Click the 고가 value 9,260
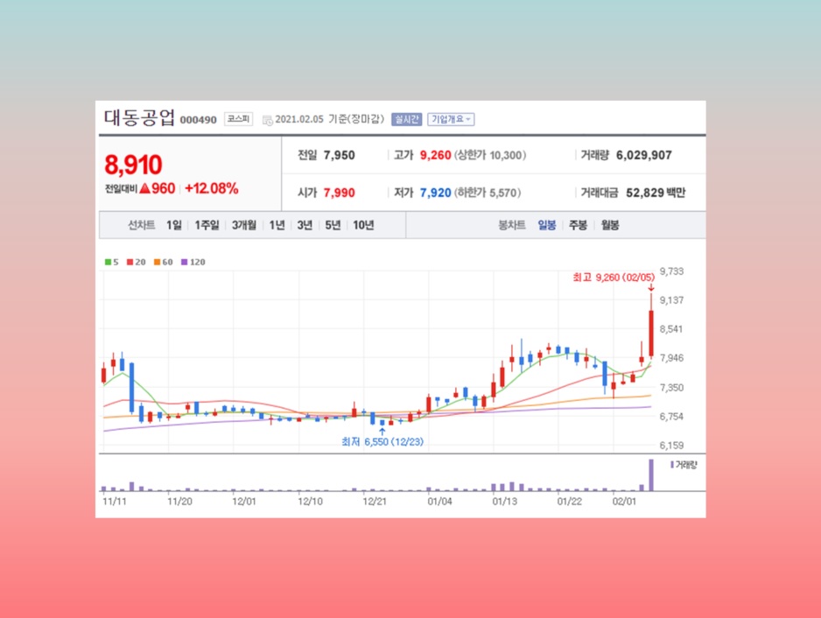The height and width of the screenshot is (618, 821). tap(436, 155)
